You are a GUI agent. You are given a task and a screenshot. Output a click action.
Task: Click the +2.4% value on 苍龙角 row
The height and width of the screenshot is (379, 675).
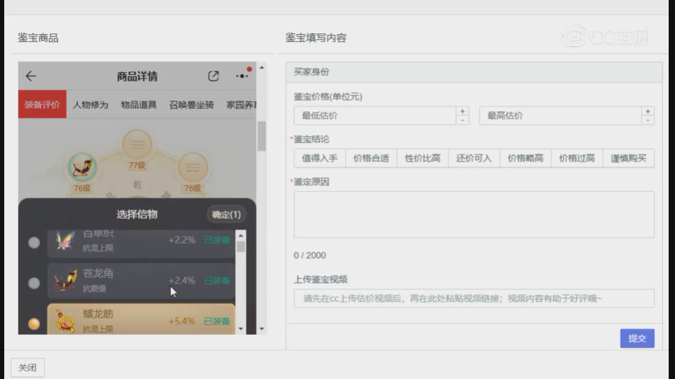[182, 281]
